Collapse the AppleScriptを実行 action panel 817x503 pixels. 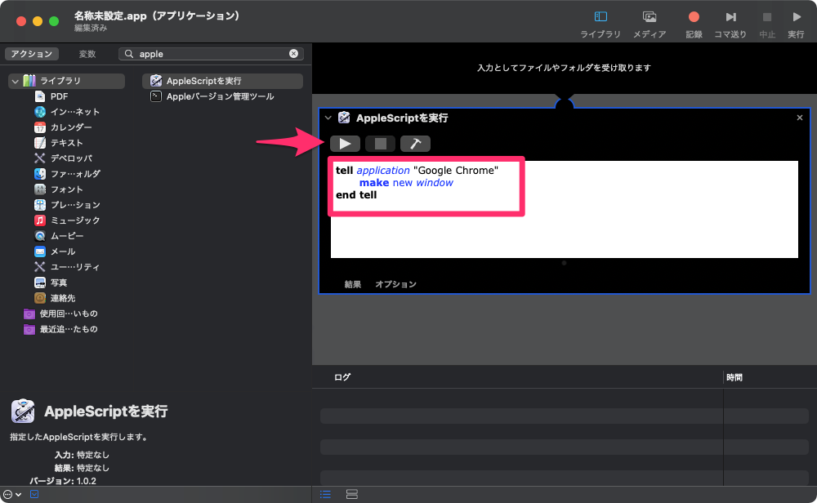click(x=328, y=118)
